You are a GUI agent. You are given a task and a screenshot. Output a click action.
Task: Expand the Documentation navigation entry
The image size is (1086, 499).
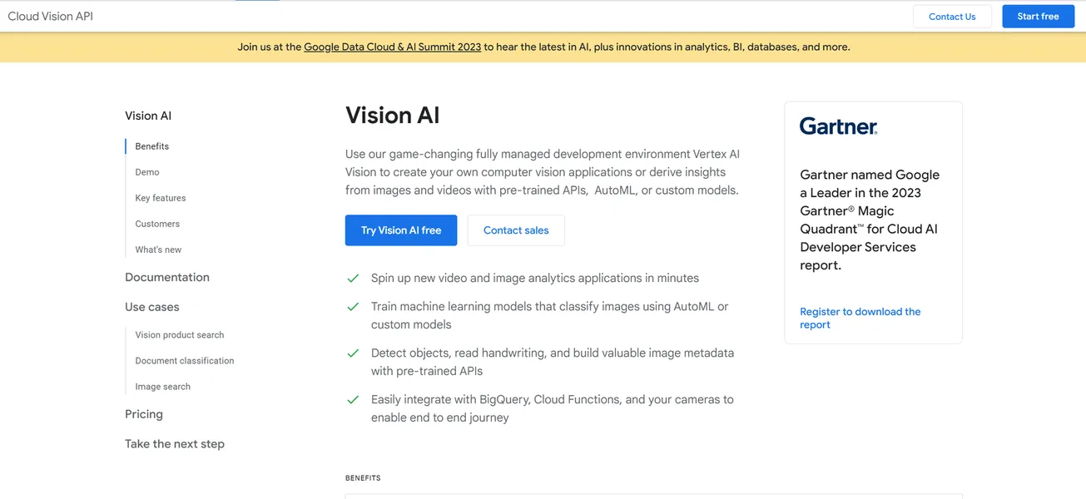pyautogui.click(x=166, y=277)
